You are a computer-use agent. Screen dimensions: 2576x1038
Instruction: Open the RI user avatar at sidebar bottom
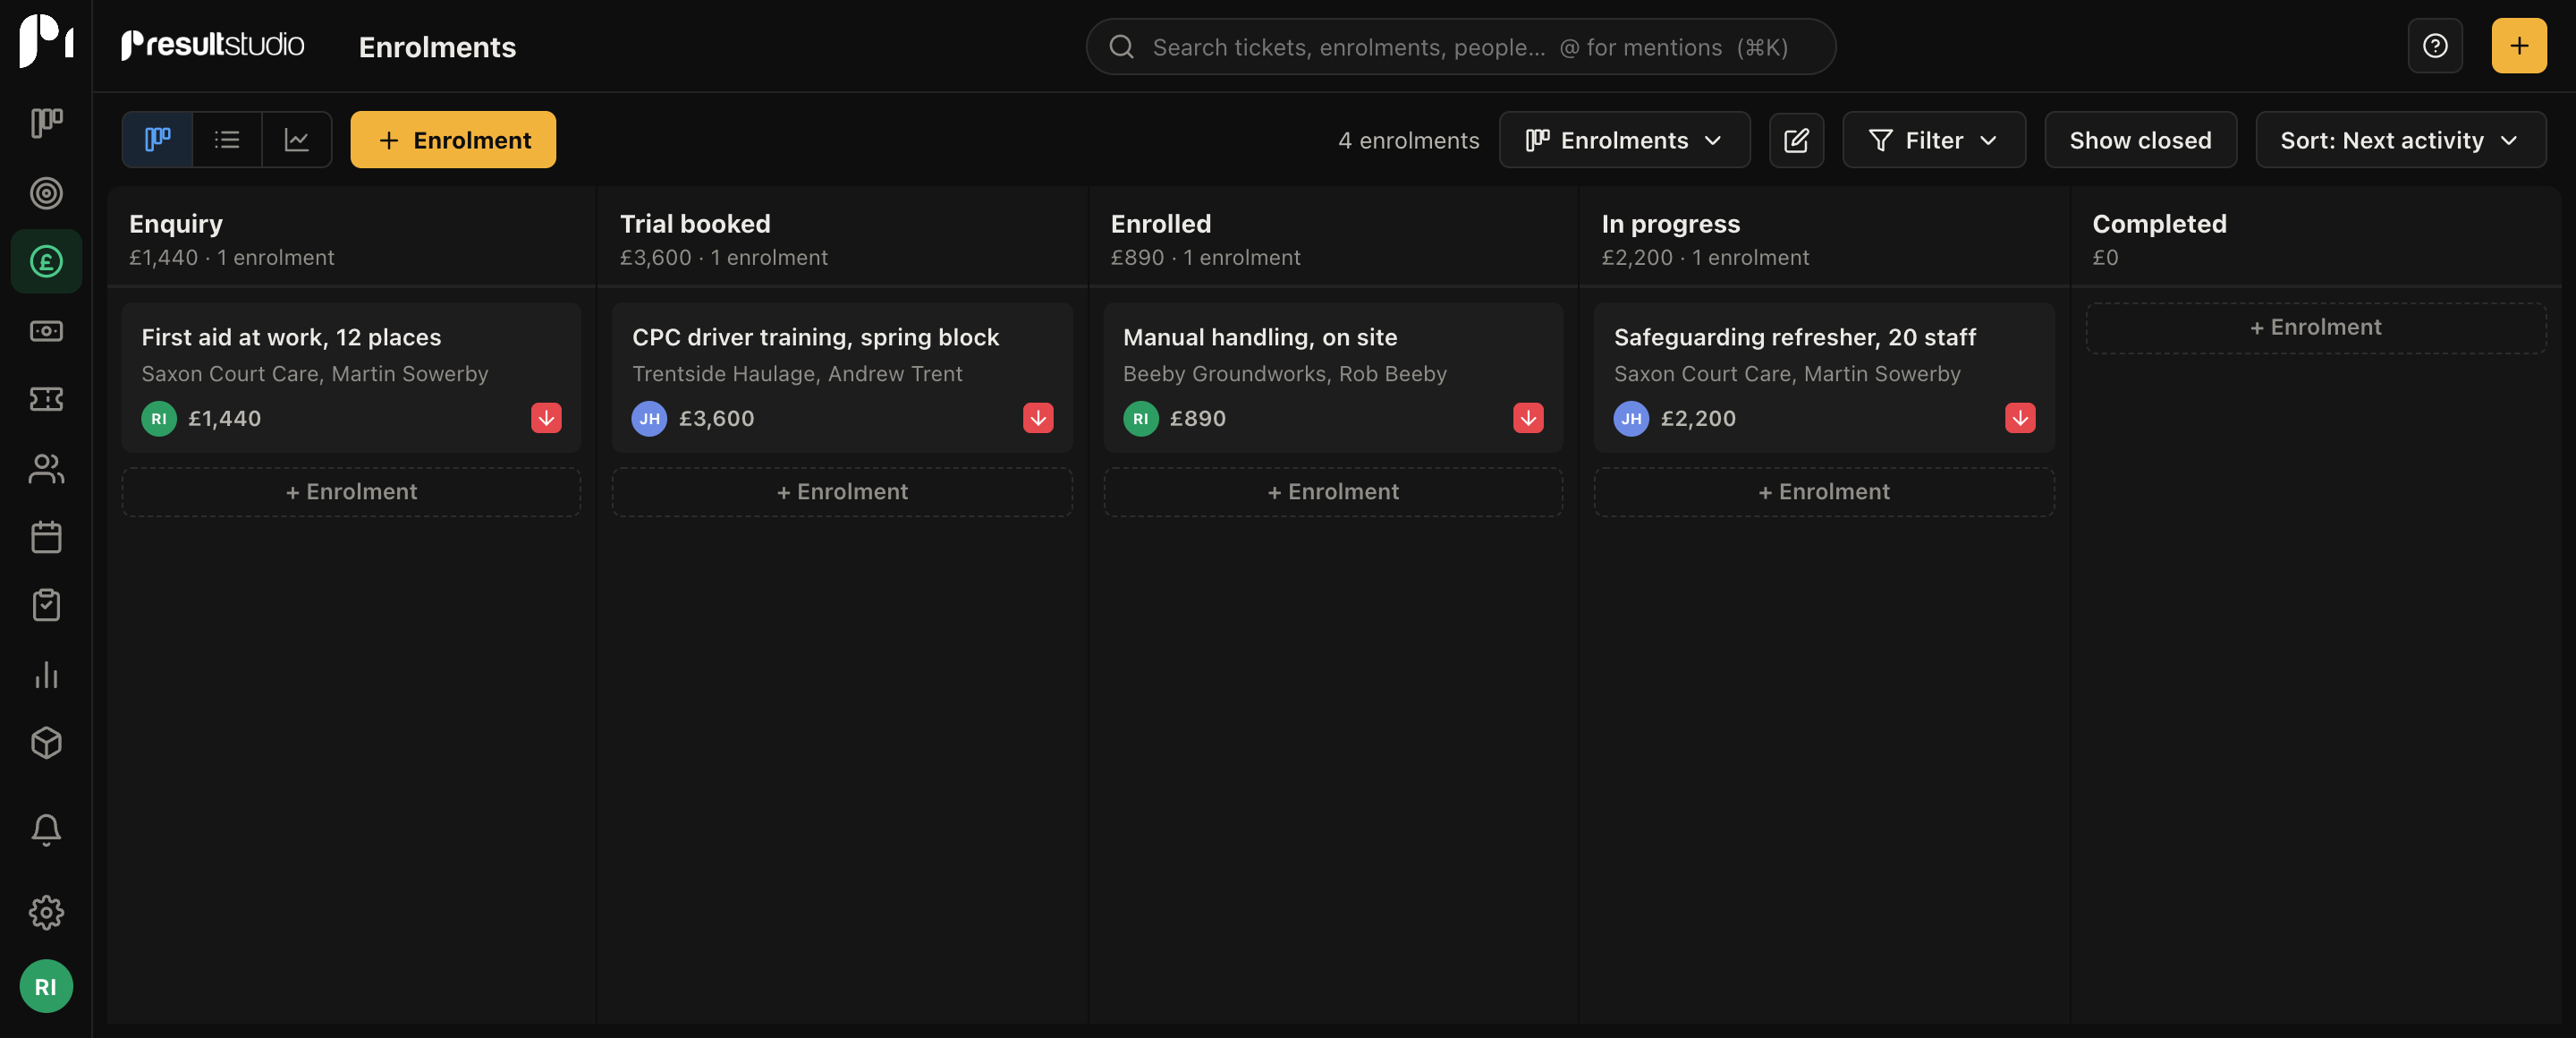coord(46,986)
